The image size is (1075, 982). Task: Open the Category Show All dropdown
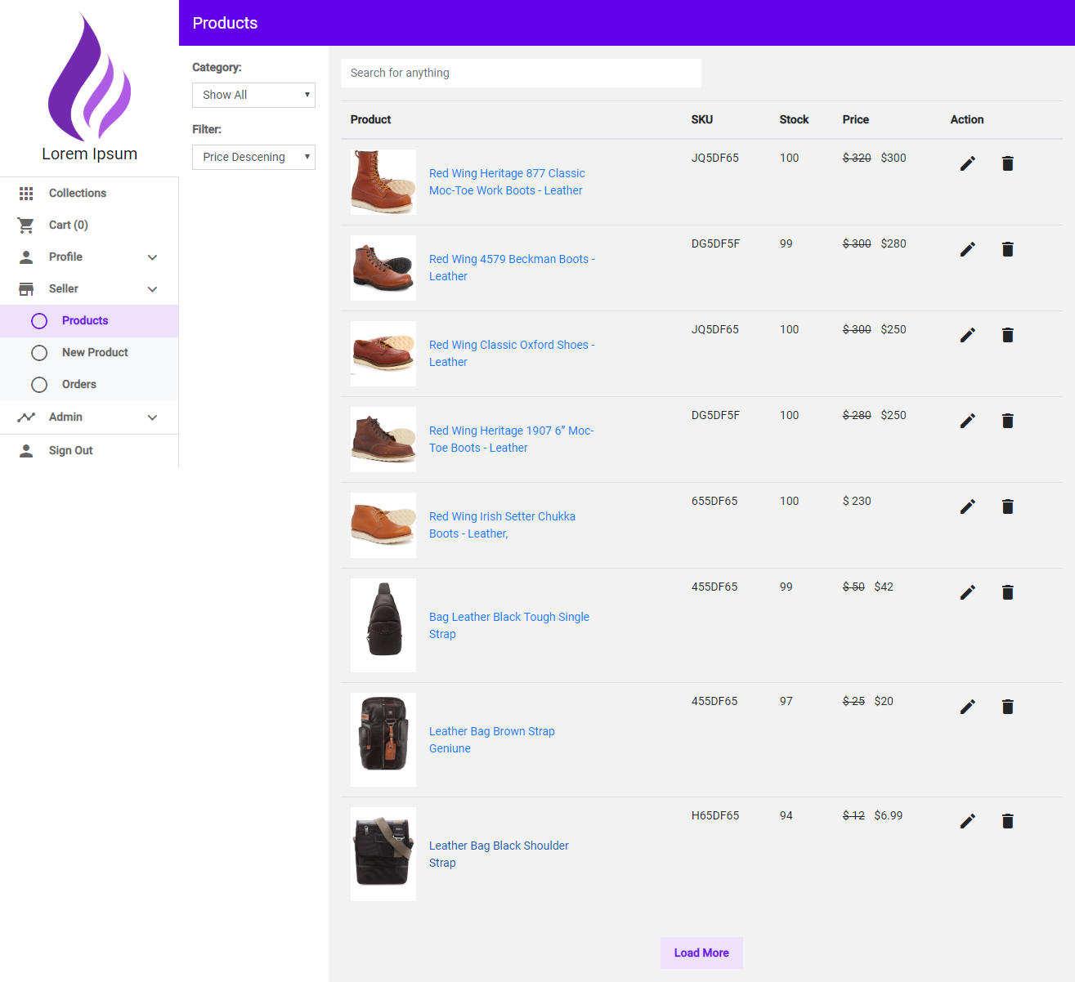[x=253, y=95]
